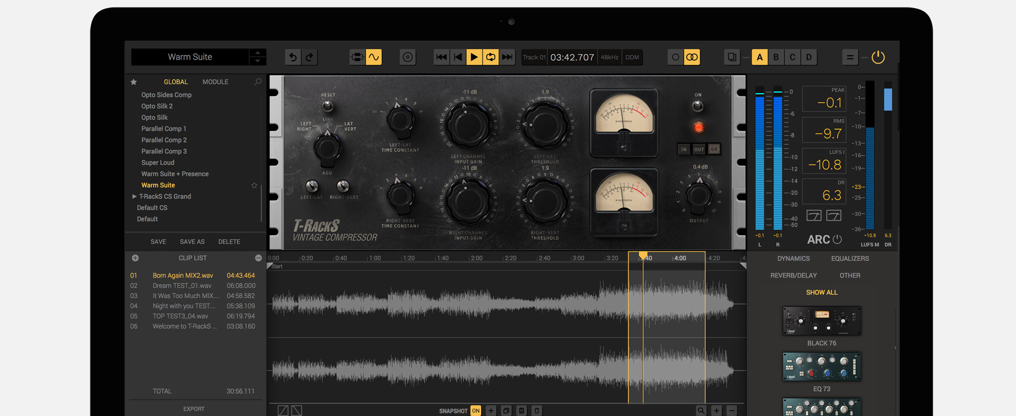The height and width of the screenshot is (416, 1016).
Task: Open the album assembly disc button
Action: pyautogui.click(x=407, y=57)
